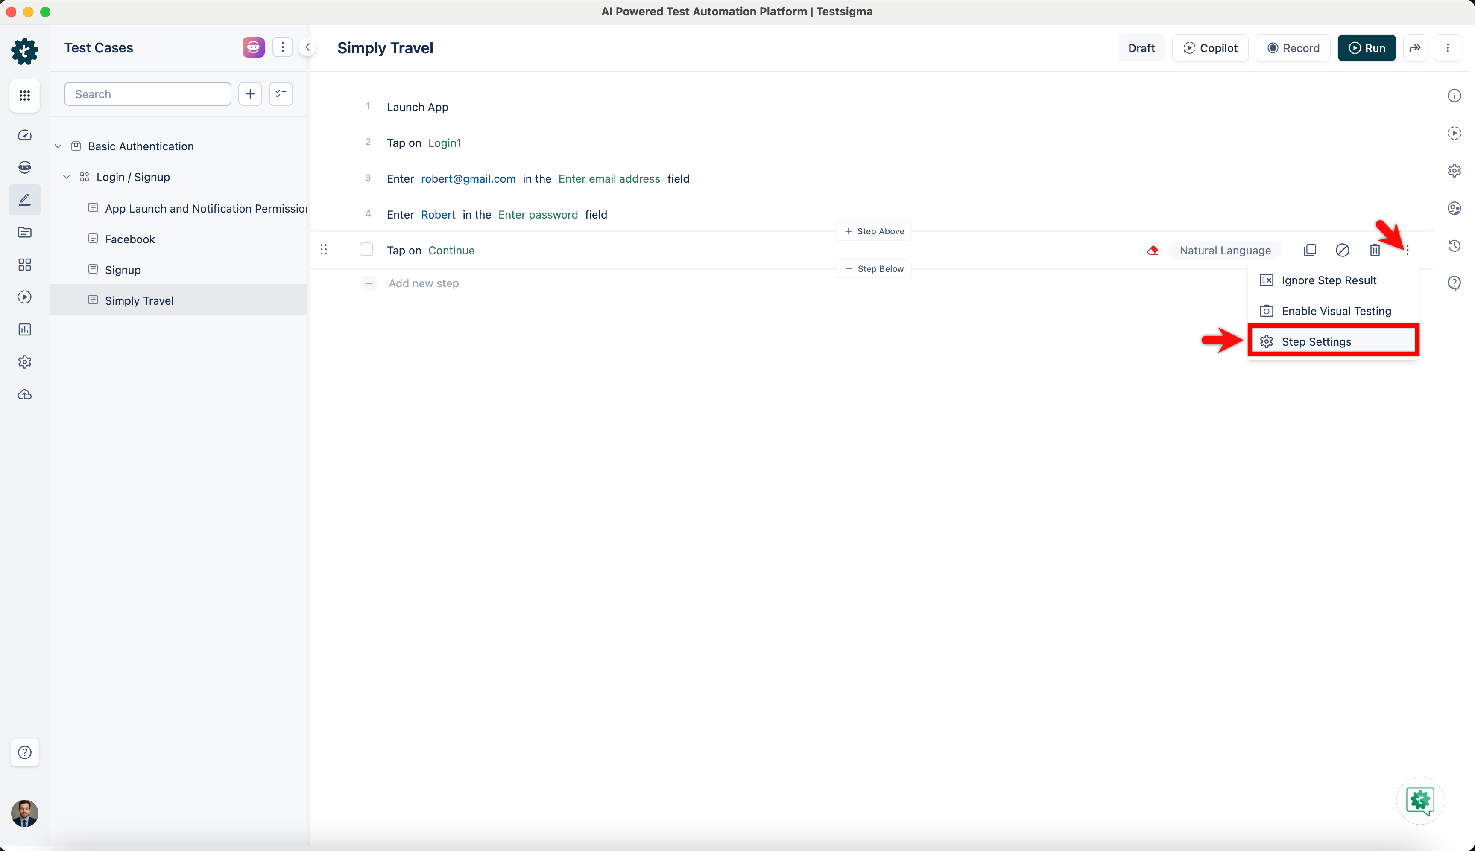Open the Copilot assistant from left sidebar
The image size is (1475, 851).
click(25, 167)
